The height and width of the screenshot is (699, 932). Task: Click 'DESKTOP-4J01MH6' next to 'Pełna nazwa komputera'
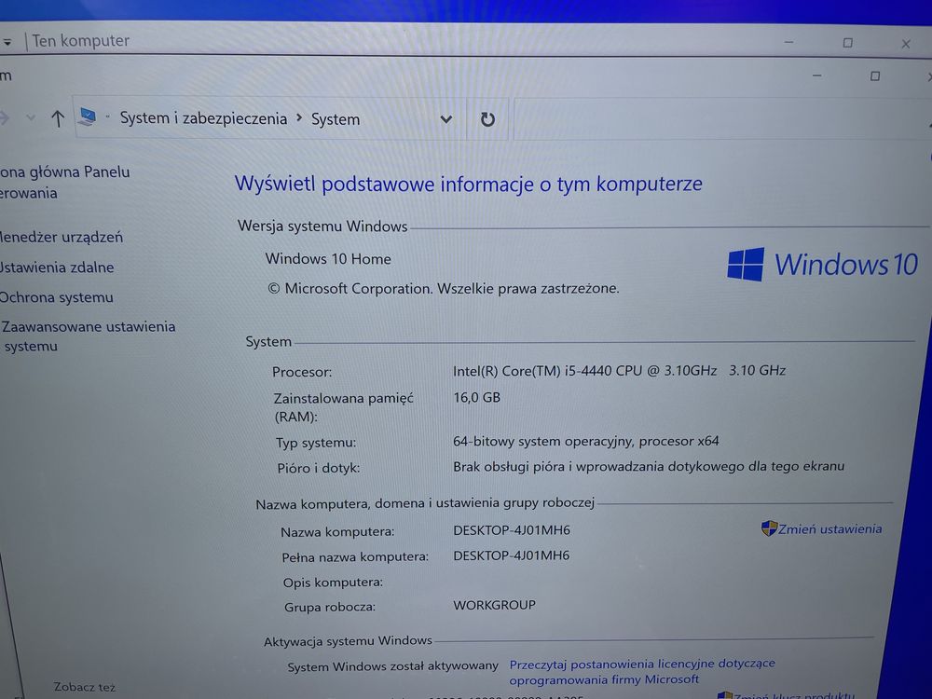pos(511,555)
